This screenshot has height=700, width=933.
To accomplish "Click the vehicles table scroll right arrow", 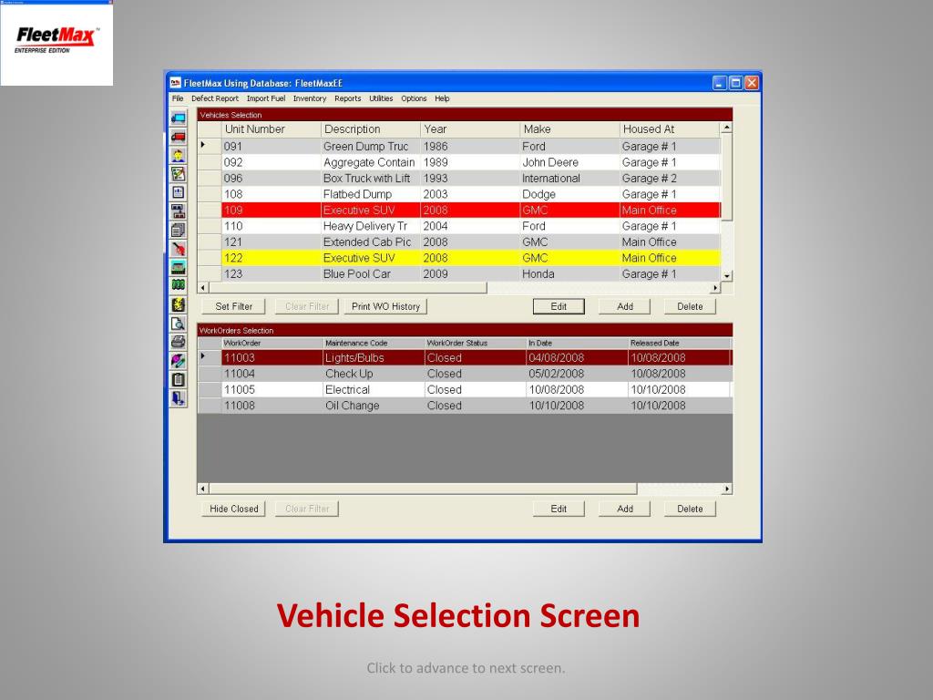I will [x=715, y=288].
